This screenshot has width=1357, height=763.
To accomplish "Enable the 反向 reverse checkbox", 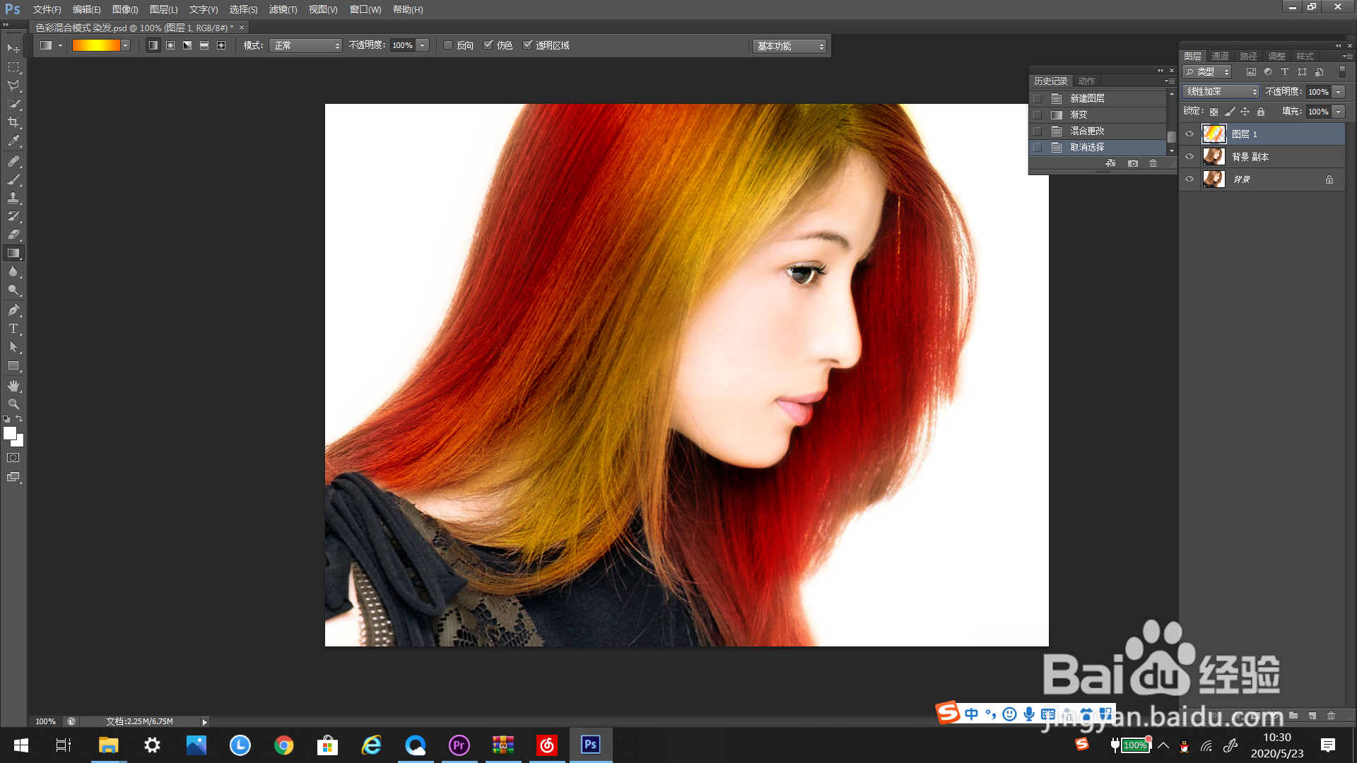I will click(x=448, y=45).
